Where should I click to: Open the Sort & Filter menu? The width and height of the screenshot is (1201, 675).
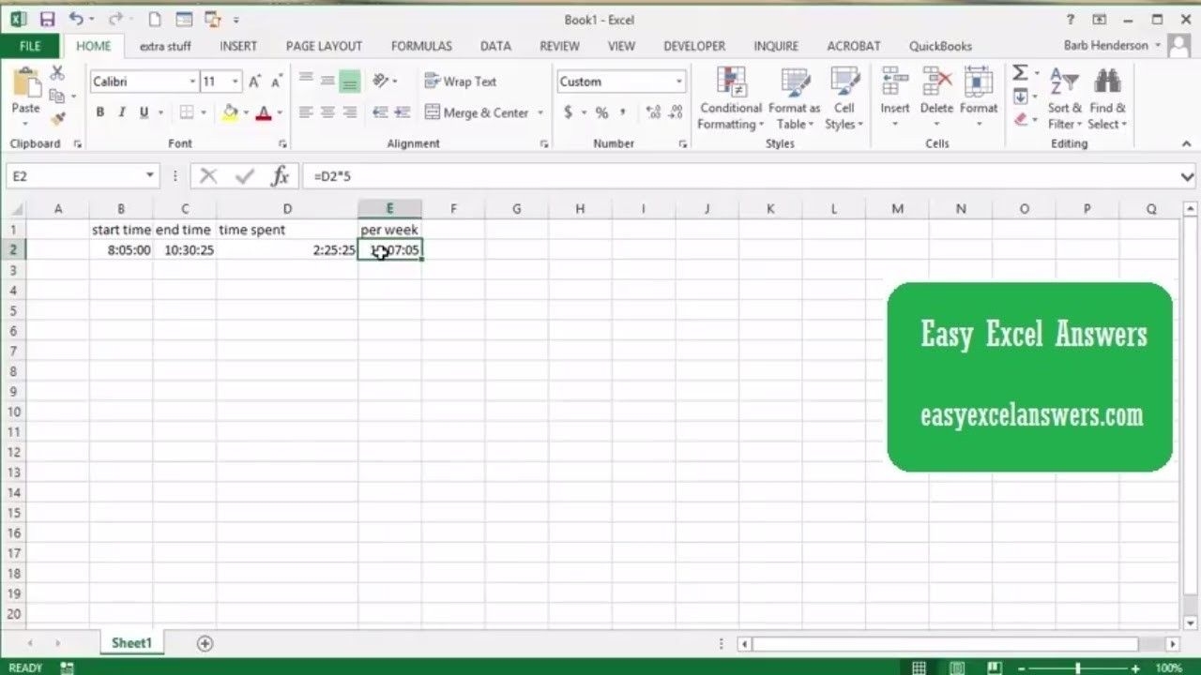pyautogui.click(x=1065, y=98)
